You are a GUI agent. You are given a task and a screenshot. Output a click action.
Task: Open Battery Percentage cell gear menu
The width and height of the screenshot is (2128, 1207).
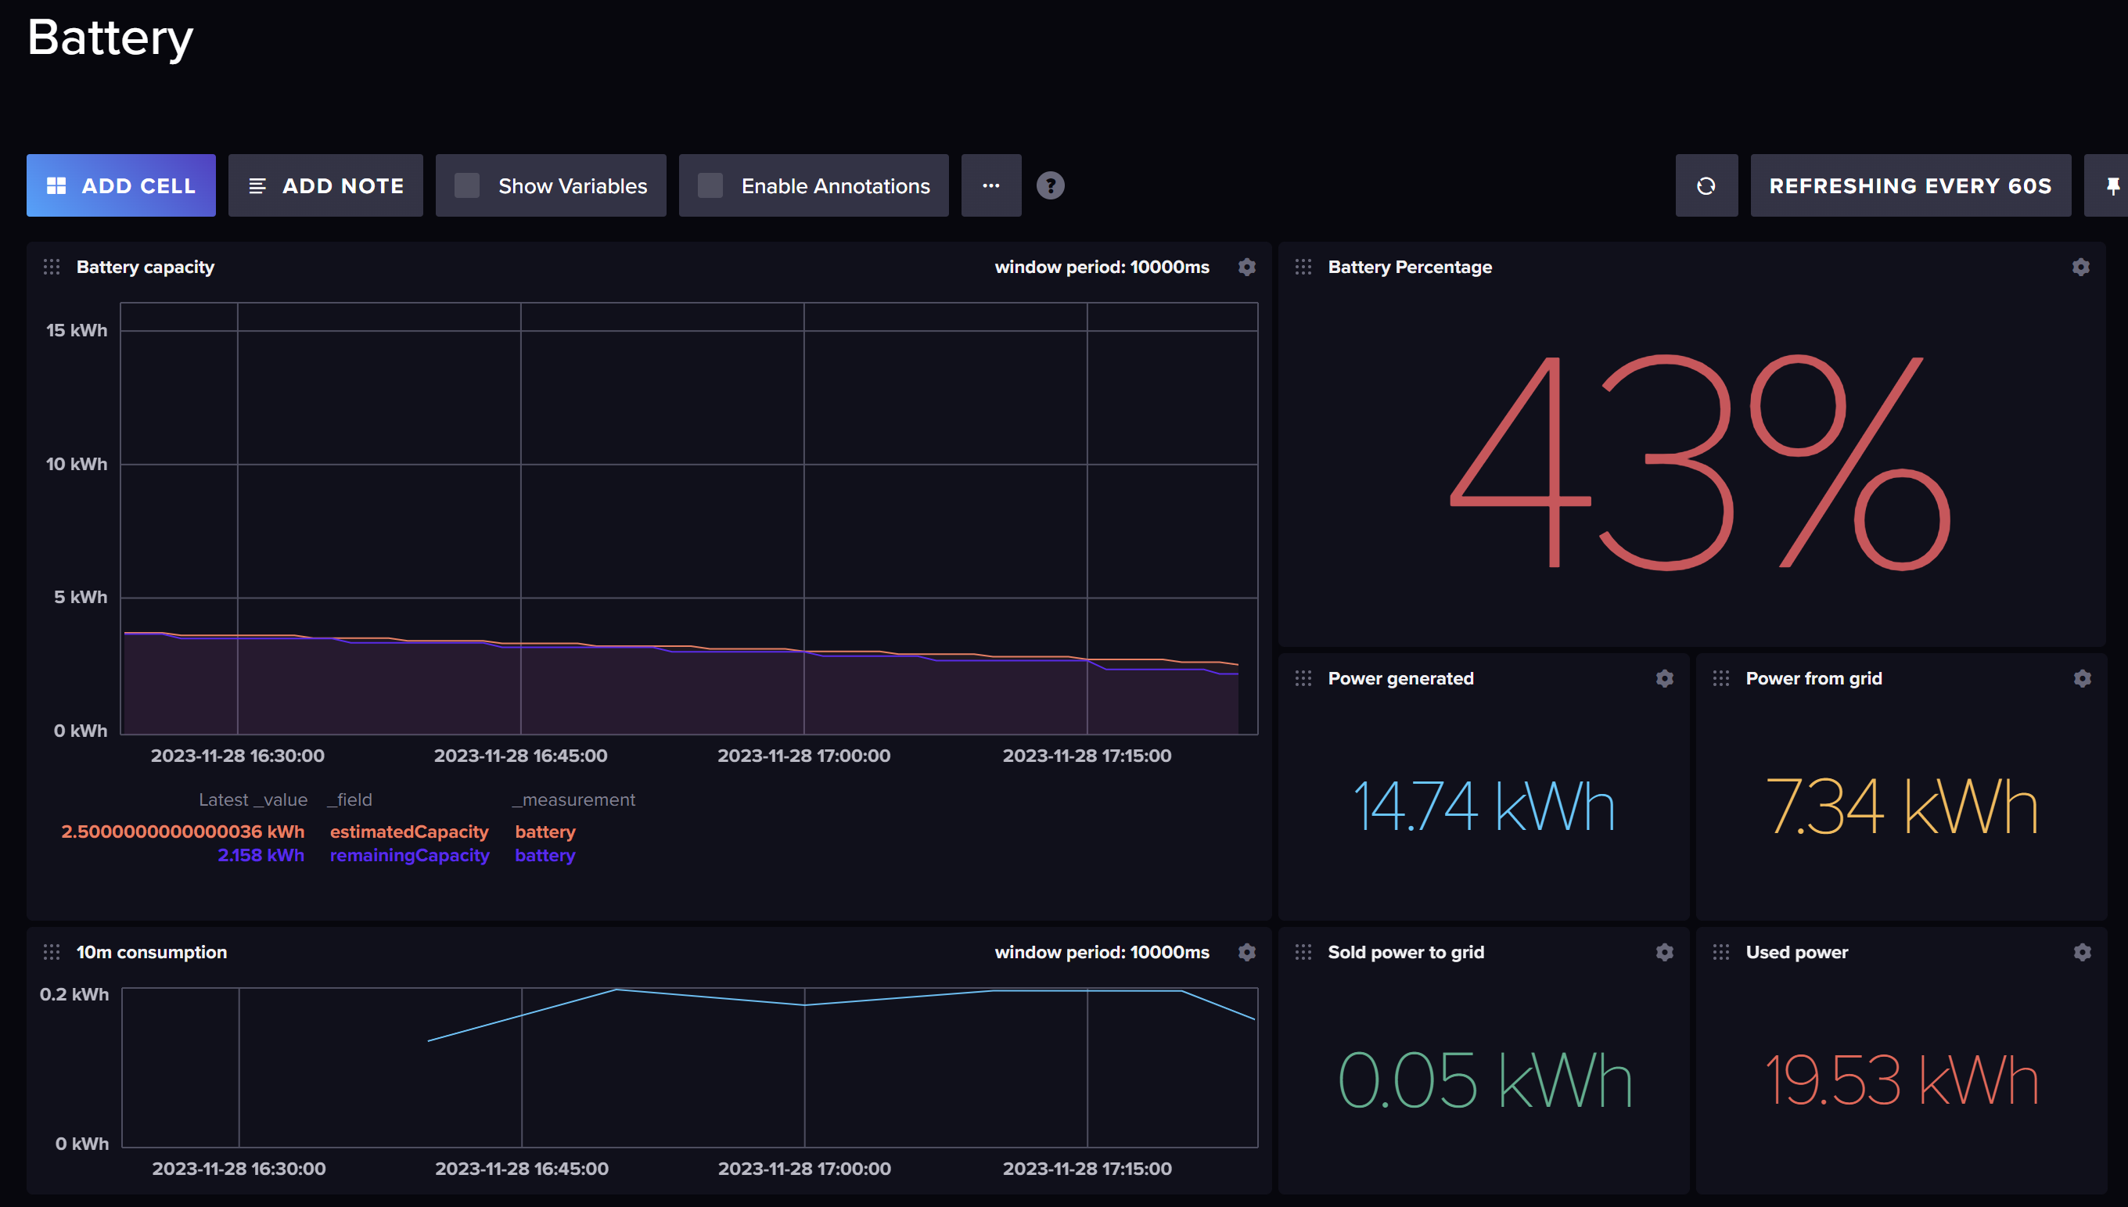[x=2080, y=267]
